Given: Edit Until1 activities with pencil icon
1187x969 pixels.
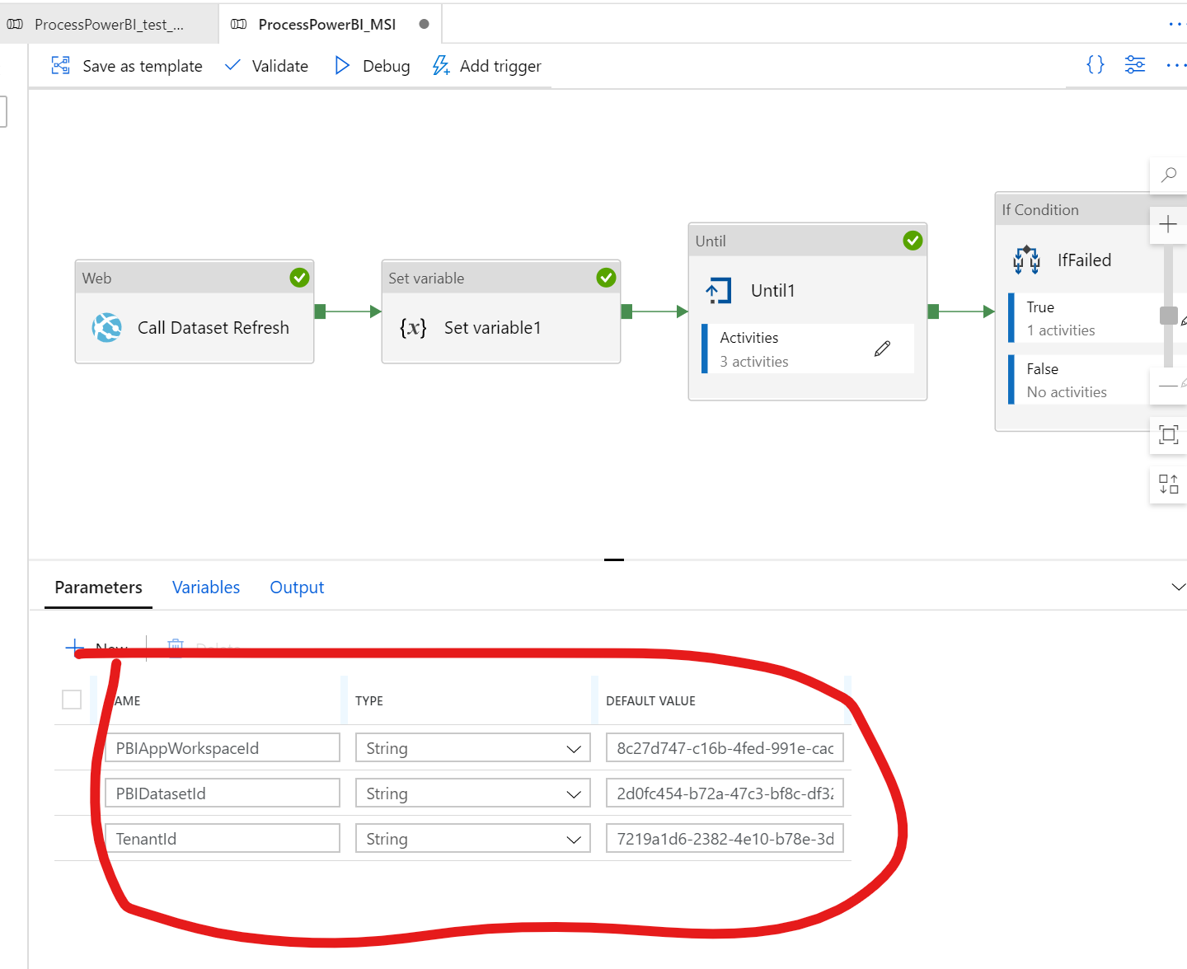Looking at the screenshot, I should click(x=882, y=349).
